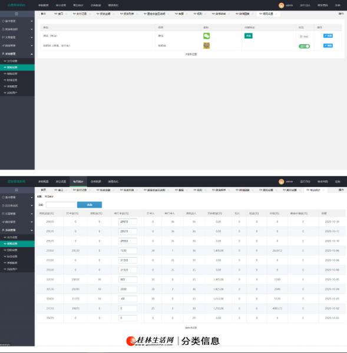Expand the lower sidebar menu with the flag icon
Screen dimensions: 347x353
coord(17,214)
